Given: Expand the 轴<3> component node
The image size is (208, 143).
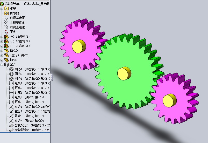Looking at the screenshot, I should coord(2,60).
